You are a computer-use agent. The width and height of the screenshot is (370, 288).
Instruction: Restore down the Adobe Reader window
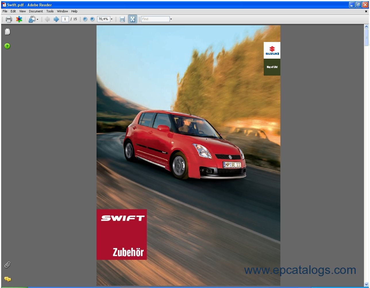click(359, 5)
